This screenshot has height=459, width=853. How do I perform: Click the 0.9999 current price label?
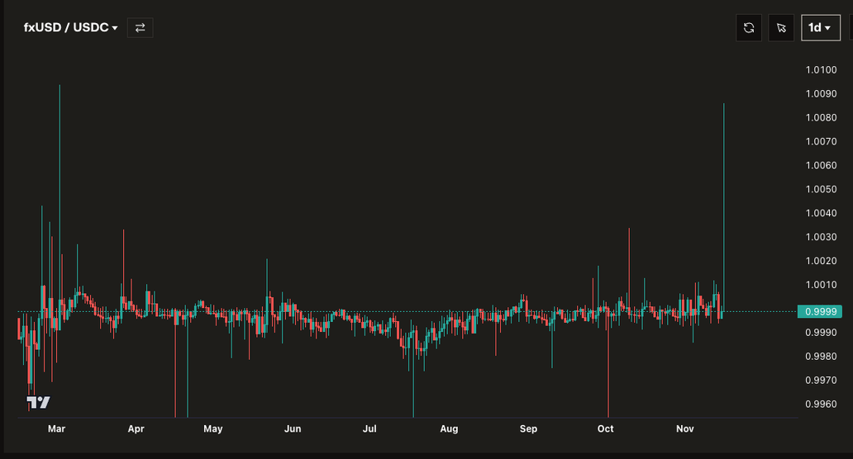819,311
